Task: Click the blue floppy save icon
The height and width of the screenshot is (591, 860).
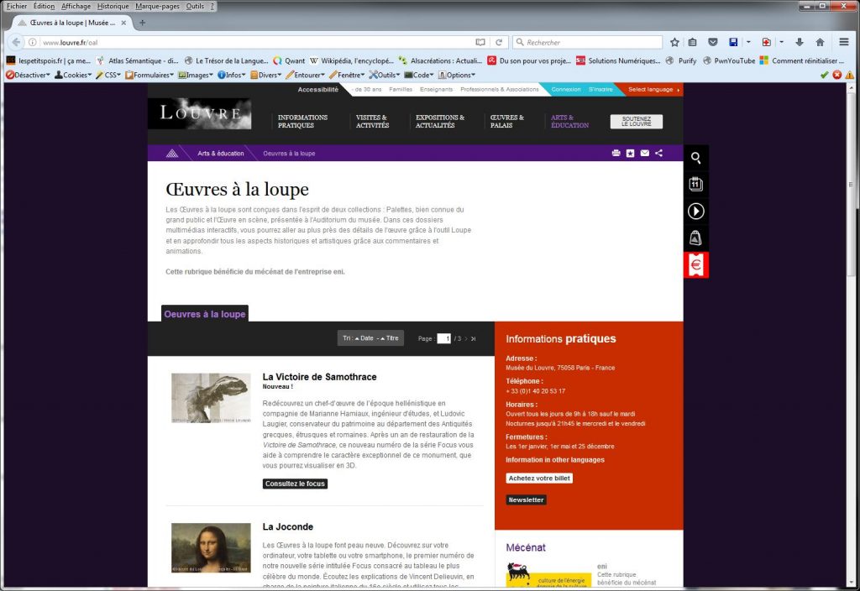Action: click(x=733, y=42)
